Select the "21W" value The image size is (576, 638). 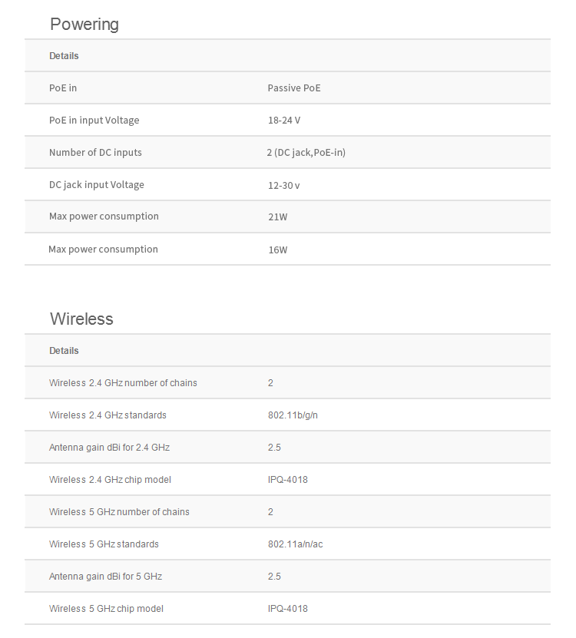277,217
